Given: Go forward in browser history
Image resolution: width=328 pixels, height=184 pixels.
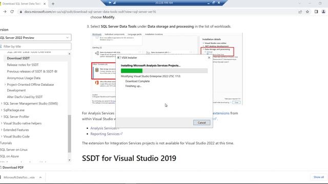Looking at the screenshot, I should pos(5,12).
